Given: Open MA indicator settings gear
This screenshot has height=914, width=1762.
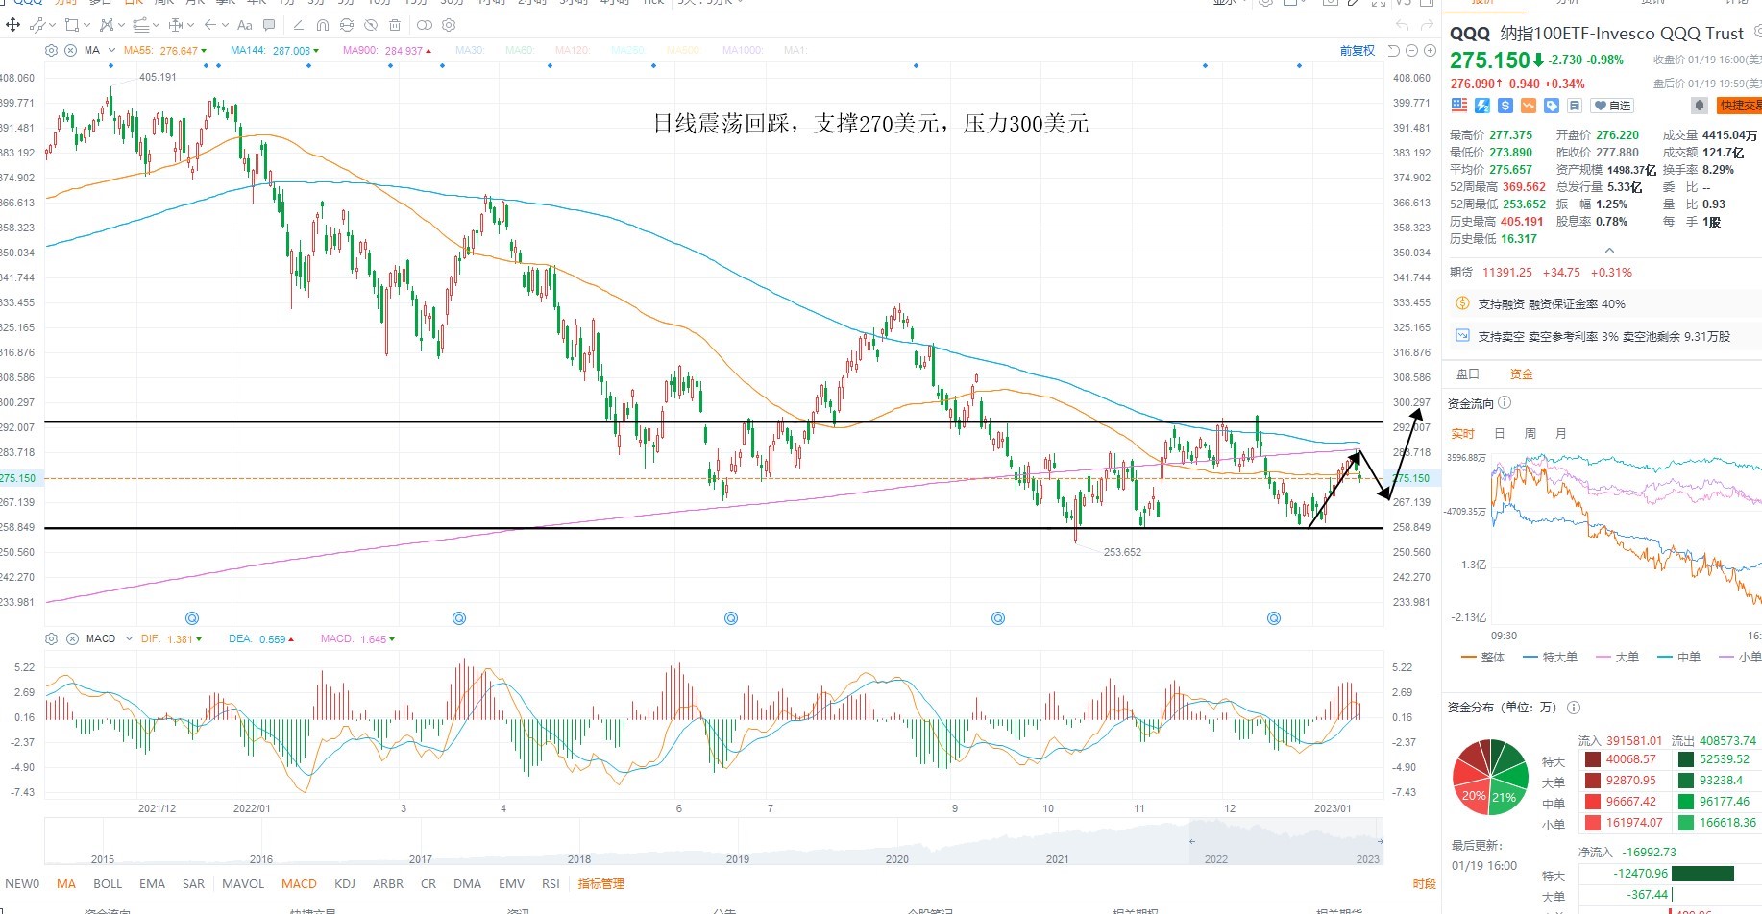Looking at the screenshot, I should 52,50.
